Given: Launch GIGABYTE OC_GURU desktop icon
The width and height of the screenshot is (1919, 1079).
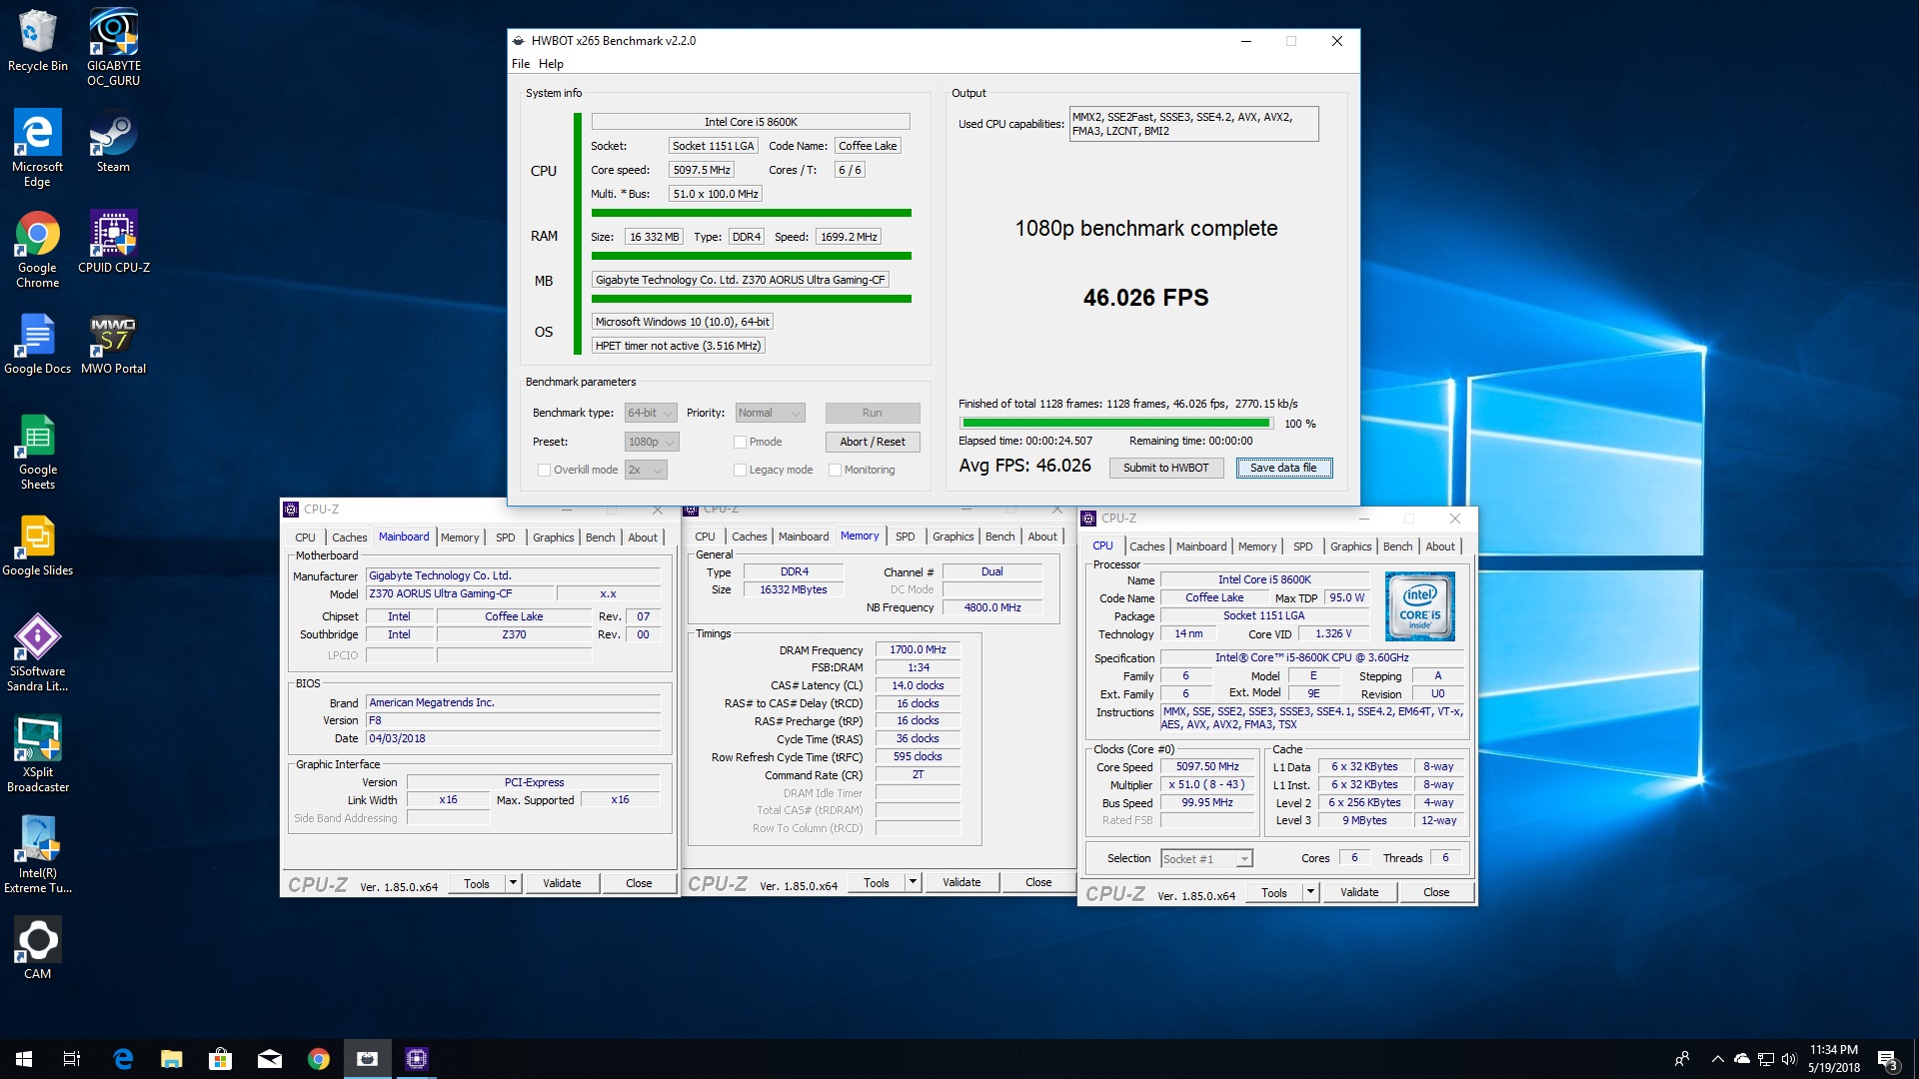Looking at the screenshot, I should [113, 47].
